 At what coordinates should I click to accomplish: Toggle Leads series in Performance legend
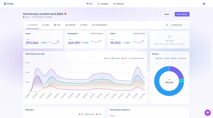(125, 59)
